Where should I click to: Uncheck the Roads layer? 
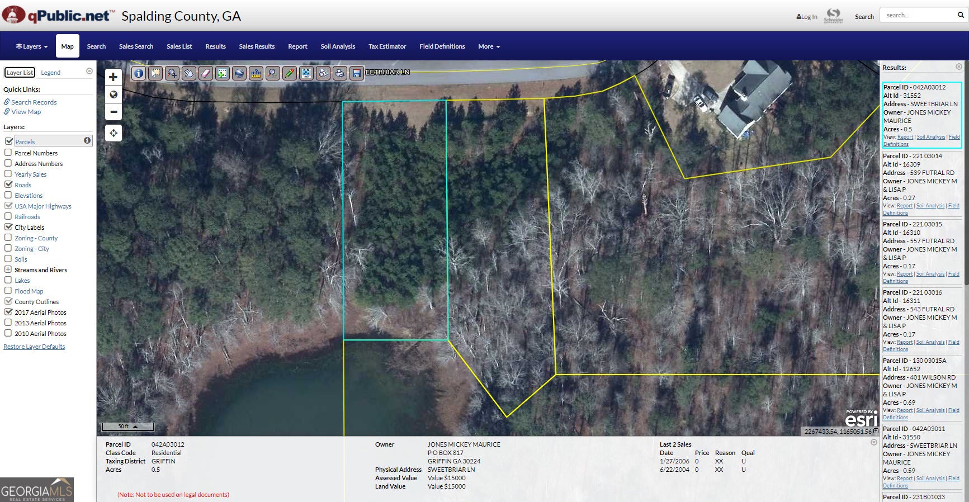click(8, 184)
